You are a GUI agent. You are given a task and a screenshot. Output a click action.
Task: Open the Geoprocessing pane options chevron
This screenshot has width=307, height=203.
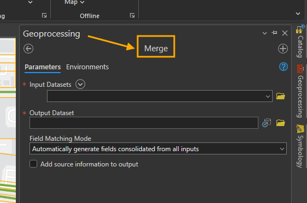[264, 33]
